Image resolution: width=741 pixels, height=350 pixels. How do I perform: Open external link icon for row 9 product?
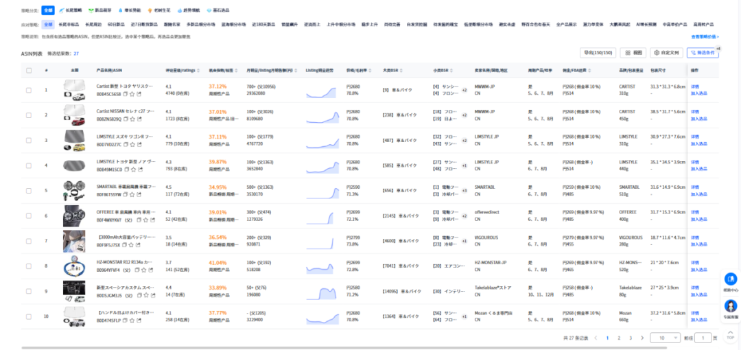152,295
